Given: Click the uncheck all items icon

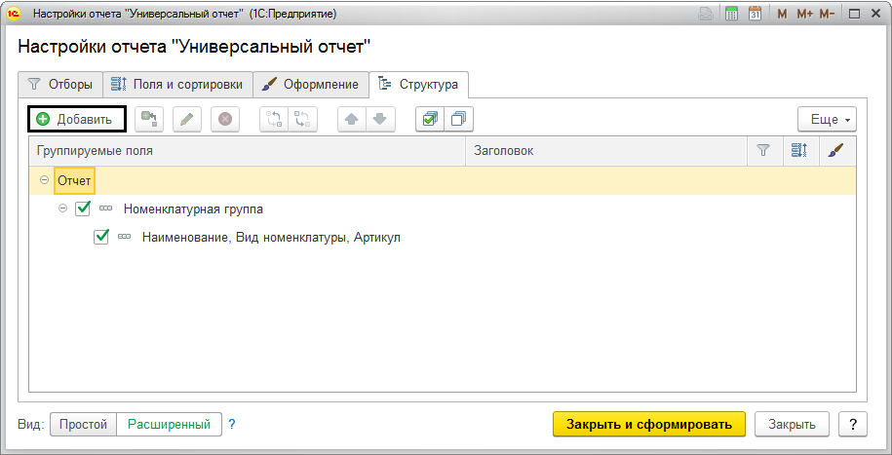Looking at the screenshot, I should (457, 119).
